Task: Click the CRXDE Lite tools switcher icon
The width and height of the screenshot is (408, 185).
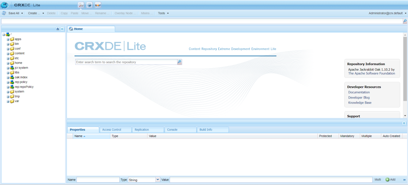Action: 81,5
